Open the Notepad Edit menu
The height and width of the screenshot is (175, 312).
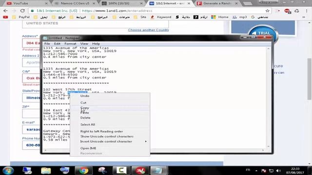[57, 44]
